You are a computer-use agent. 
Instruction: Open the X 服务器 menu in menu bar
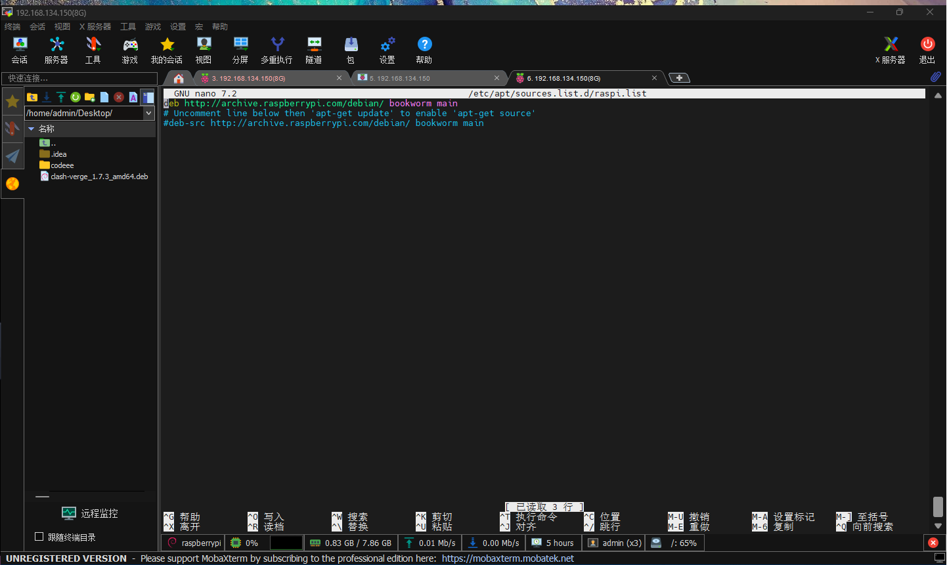95,27
